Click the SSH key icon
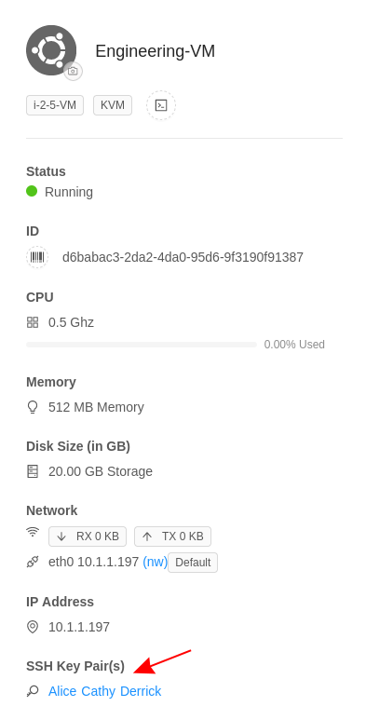Image resolution: width=366 pixels, height=720 pixels. (x=33, y=691)
